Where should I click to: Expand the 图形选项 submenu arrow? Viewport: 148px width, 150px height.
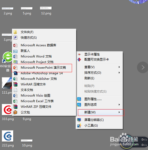click(119, 105)
